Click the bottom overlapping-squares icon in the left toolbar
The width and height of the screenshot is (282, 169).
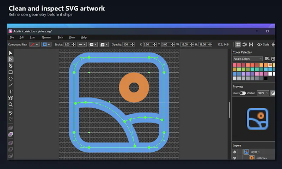tap(11, 156)
